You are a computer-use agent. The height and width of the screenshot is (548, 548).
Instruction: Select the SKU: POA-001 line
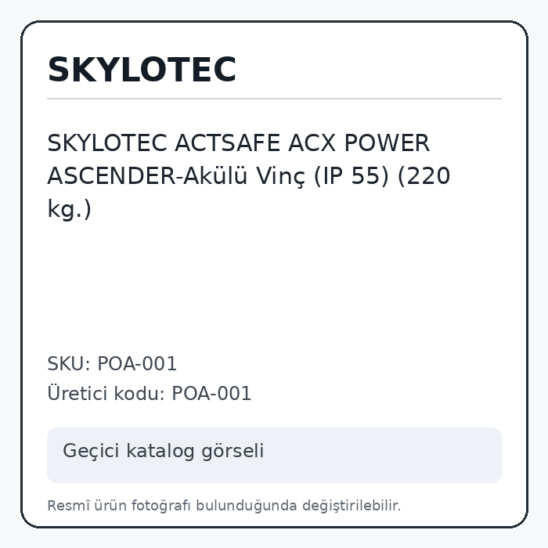(112, 363)
